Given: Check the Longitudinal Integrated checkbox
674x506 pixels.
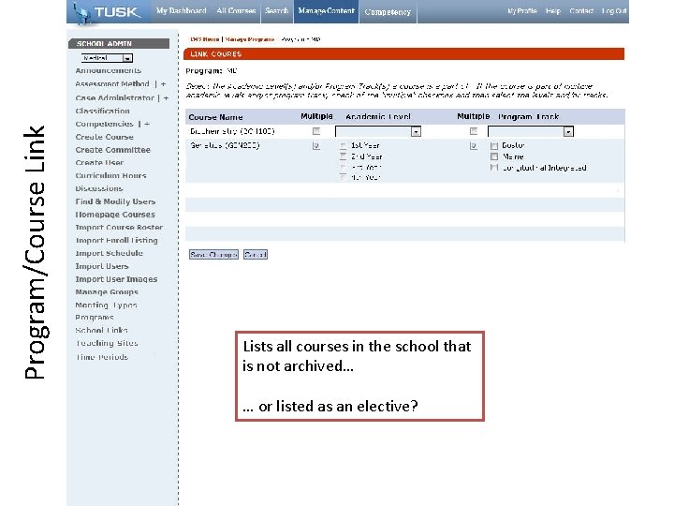Looking at the screenshot, I should click(x=494, y=168).
